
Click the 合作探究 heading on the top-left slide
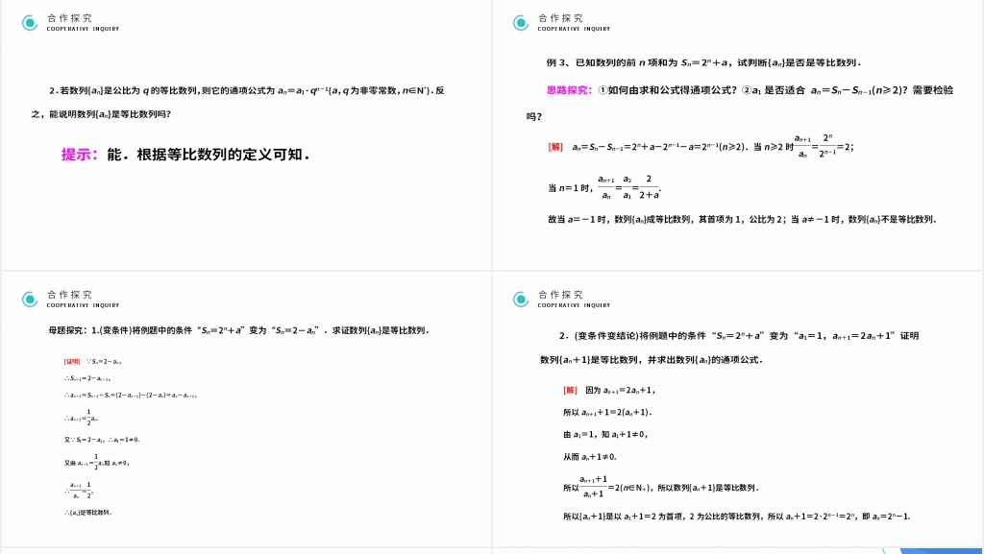click(x=69, y=19)
